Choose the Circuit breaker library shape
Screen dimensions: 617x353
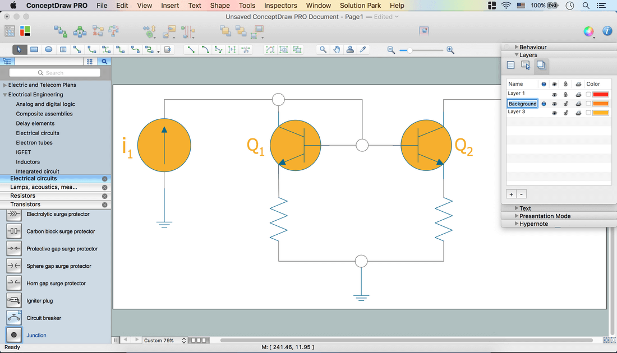coord(14,318)
